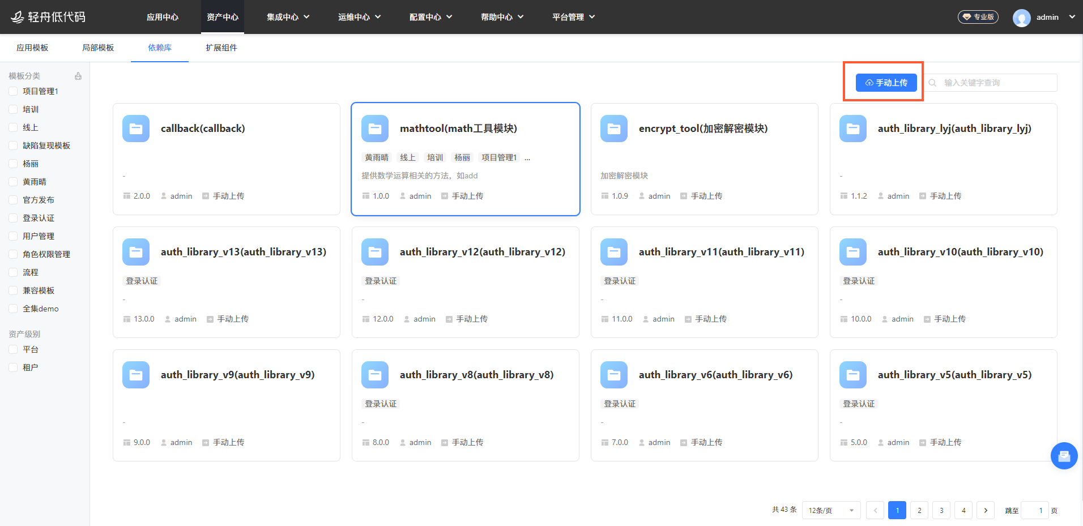Click upload-source icon on auth_library_v5 card
Screen dimensions: 1083x526
tap(923, 442)
